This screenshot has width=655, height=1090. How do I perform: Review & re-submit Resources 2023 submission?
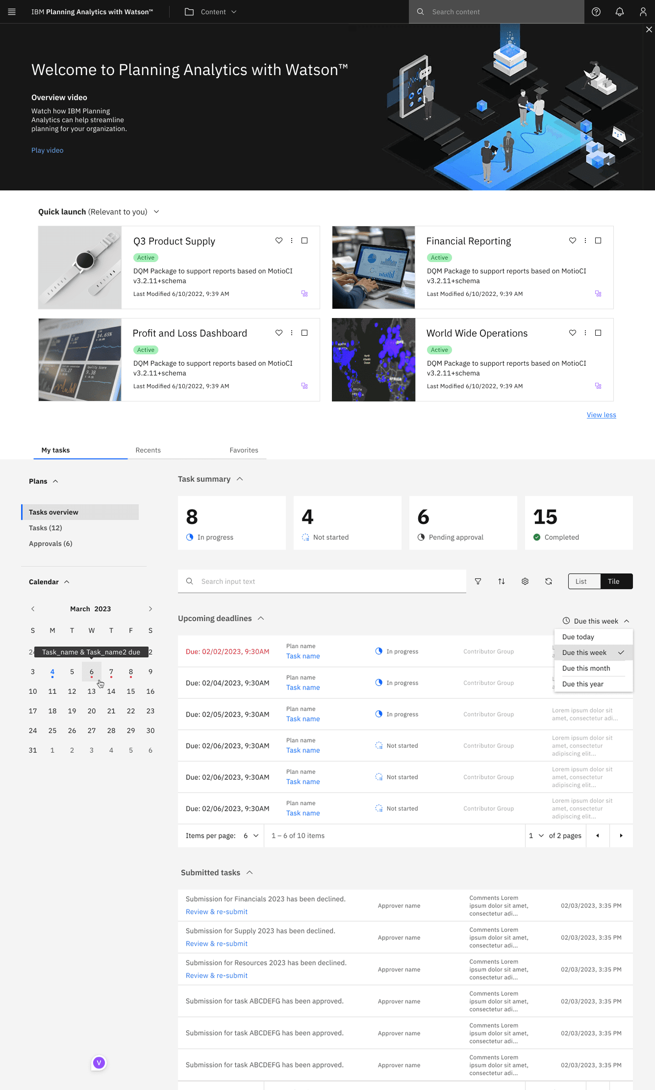pyautogui.click(x=217, y=976)
